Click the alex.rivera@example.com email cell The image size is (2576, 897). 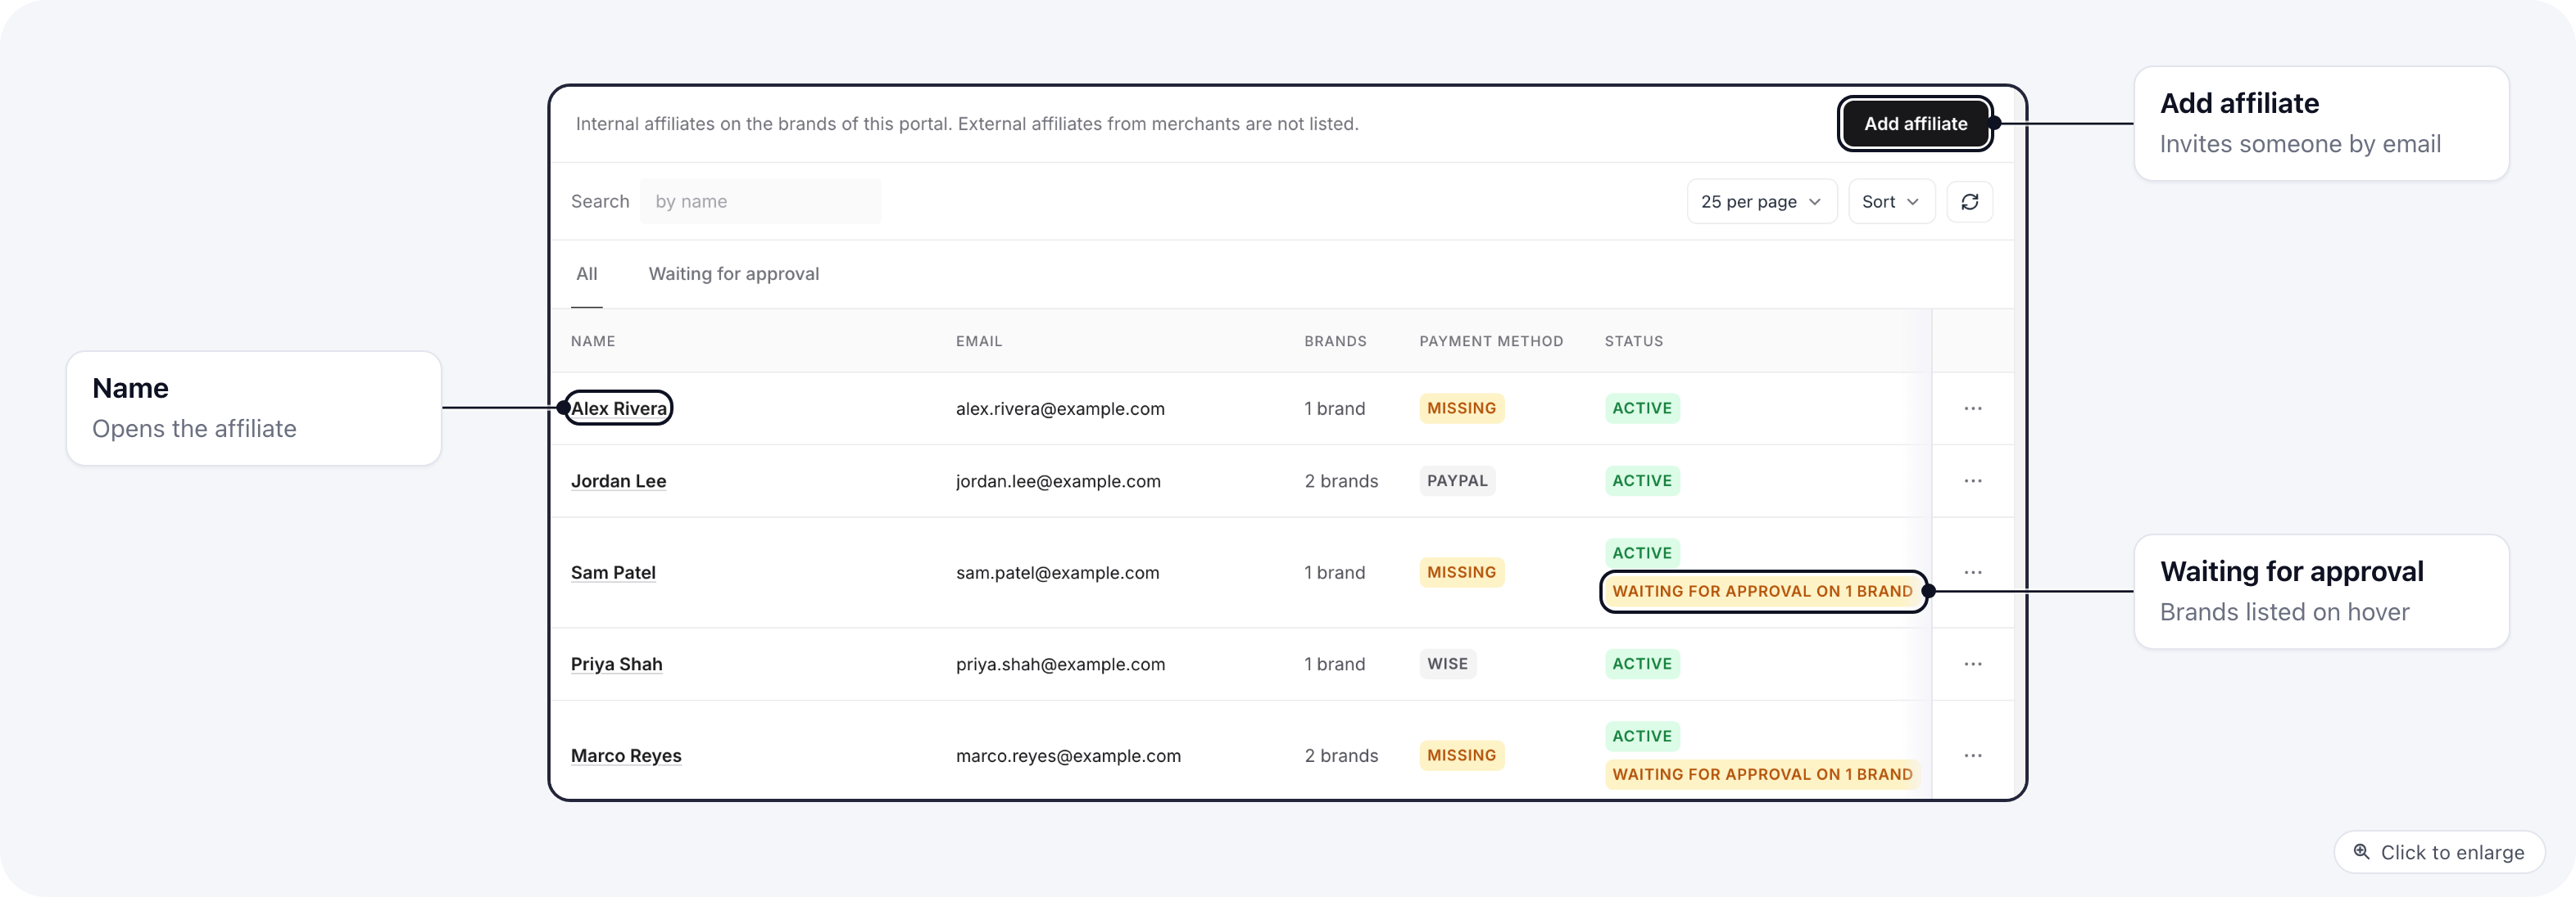pos(1060,408)
